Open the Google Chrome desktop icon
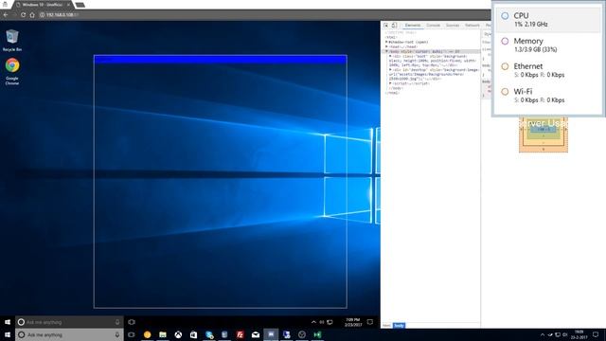The height and width of the screenshot is (341, 606). [x=12, y=71]
